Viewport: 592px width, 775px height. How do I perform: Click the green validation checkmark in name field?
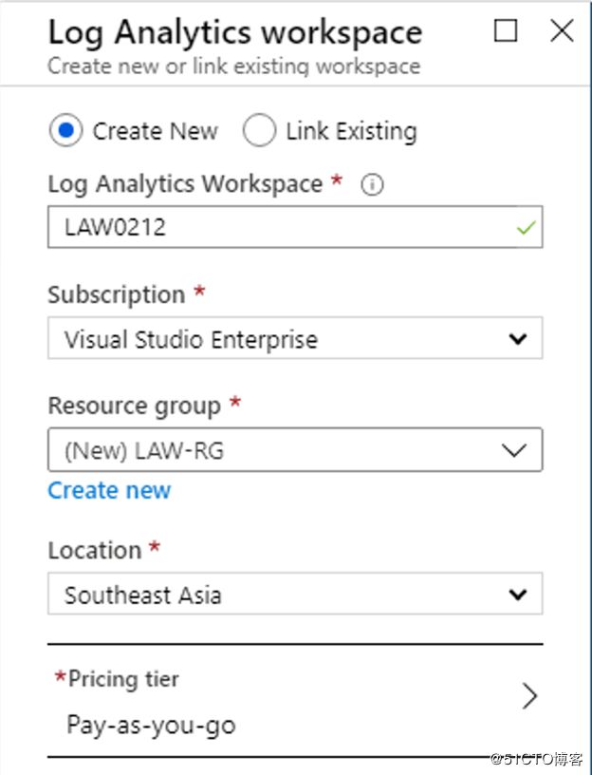tap(526, 228)
